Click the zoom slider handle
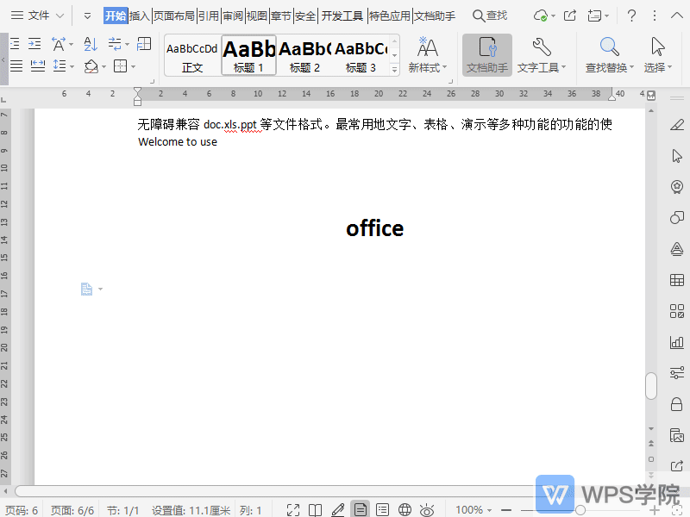 point(580,510)
